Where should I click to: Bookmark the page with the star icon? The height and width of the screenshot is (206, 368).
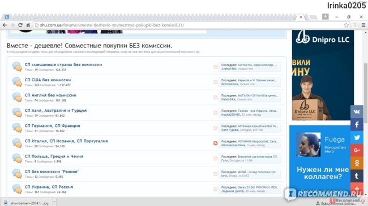346,25
